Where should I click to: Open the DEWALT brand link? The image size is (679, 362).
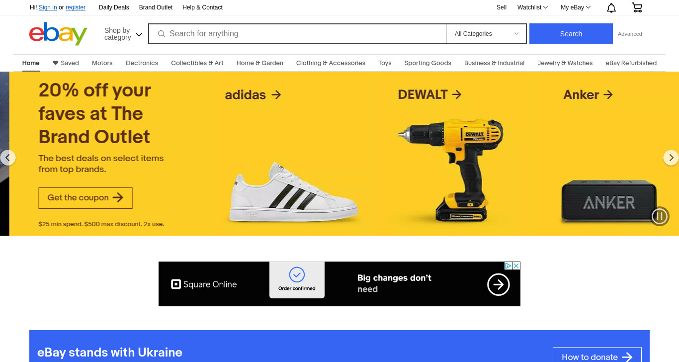[430, 94]
